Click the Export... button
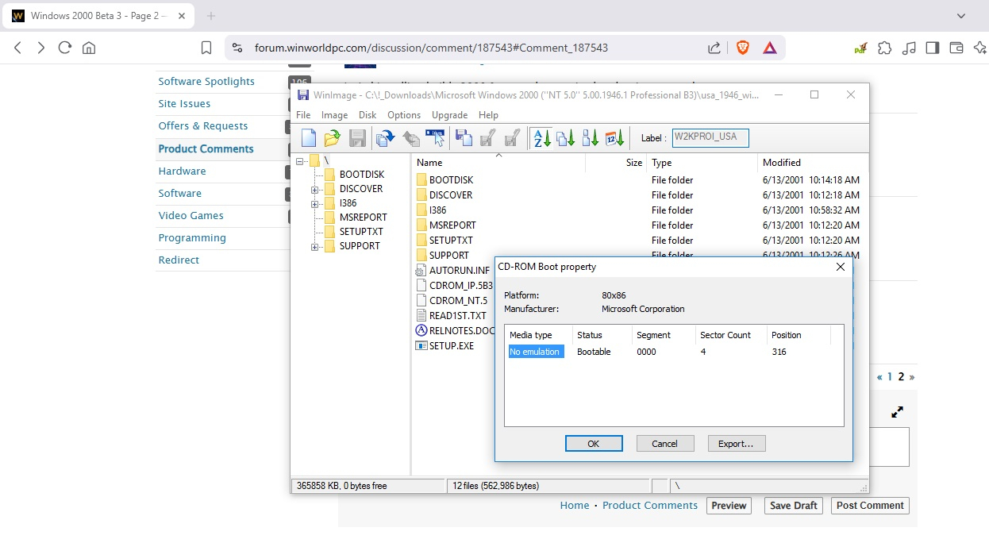989x543 pixels. point(737,444)
